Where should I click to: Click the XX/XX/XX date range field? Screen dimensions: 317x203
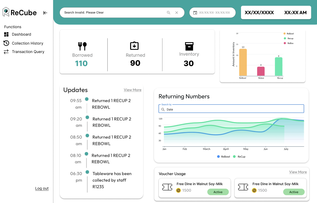(x=213, y=13)
